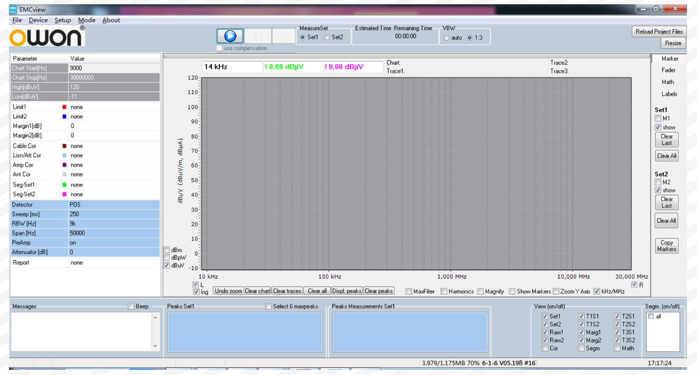
Task: Open the File menu
Action: coord(17,20)
